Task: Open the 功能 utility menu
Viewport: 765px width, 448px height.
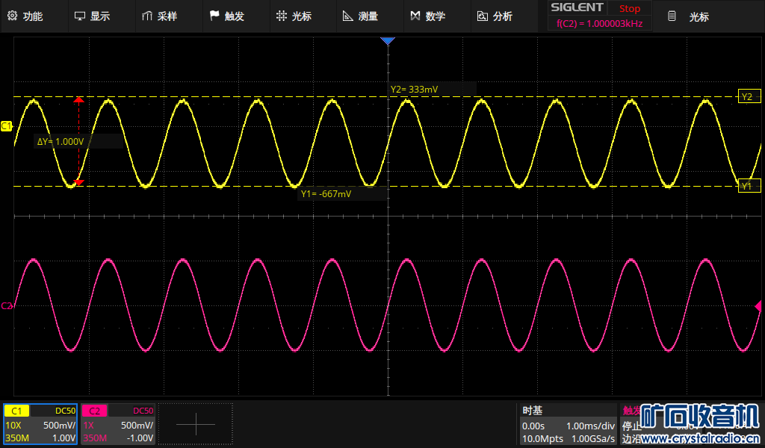Action: point(25,16)
